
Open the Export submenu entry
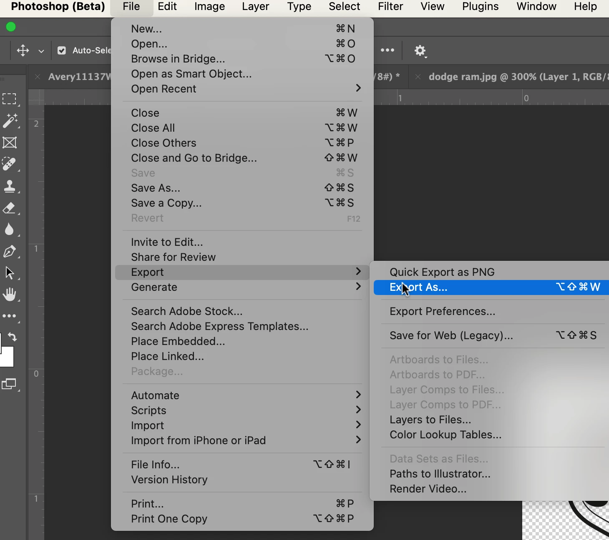pos(242,272)
